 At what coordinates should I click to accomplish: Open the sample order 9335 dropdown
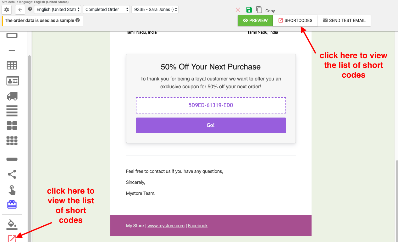click(155, 9)
